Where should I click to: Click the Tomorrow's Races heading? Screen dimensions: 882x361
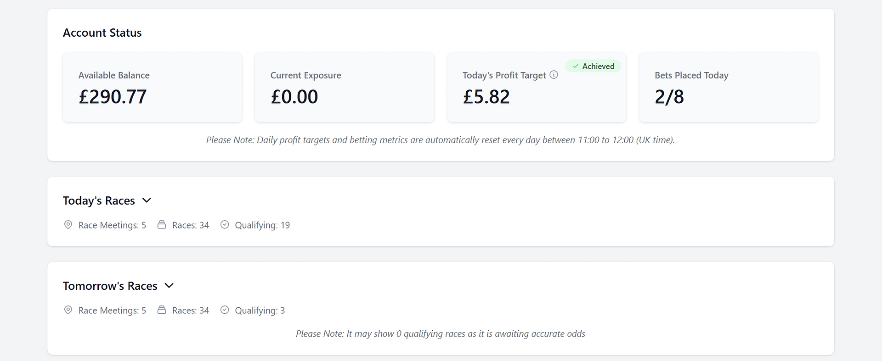(x=110, y=286)
